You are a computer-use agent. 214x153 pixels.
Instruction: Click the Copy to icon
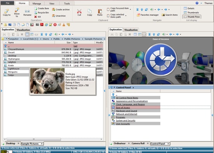tap(7, 11)
